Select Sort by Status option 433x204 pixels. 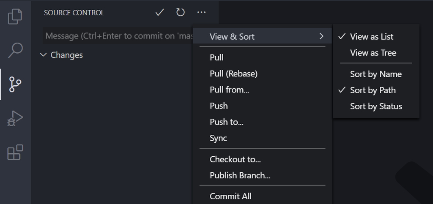pyautogui.click(x=376, y=106)
